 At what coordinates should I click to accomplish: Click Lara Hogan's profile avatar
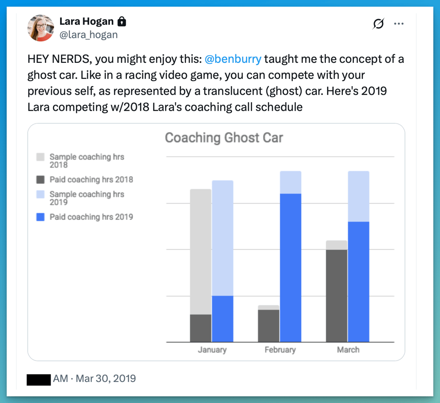(x=41, y=28)
